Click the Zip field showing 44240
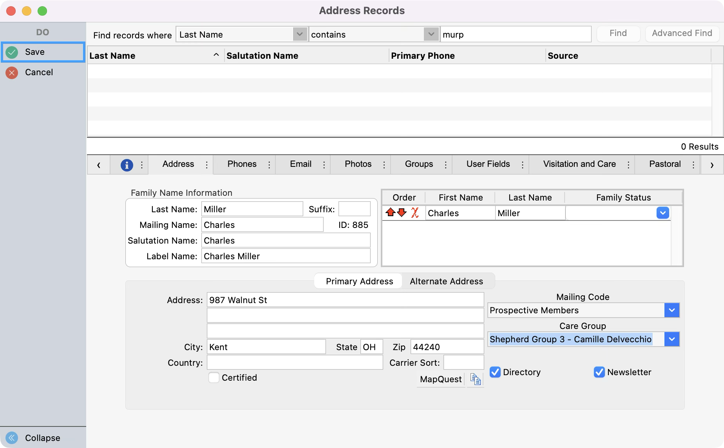 [447, 347]
